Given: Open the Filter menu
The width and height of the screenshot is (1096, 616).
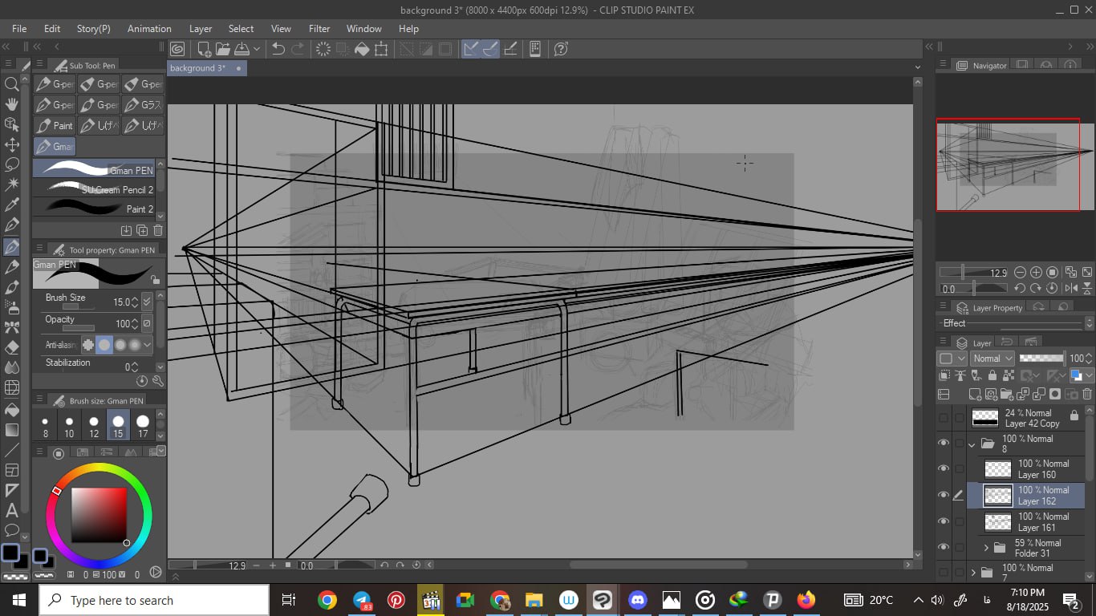Looking at the screenshot, I should click(x=319, y=28).
